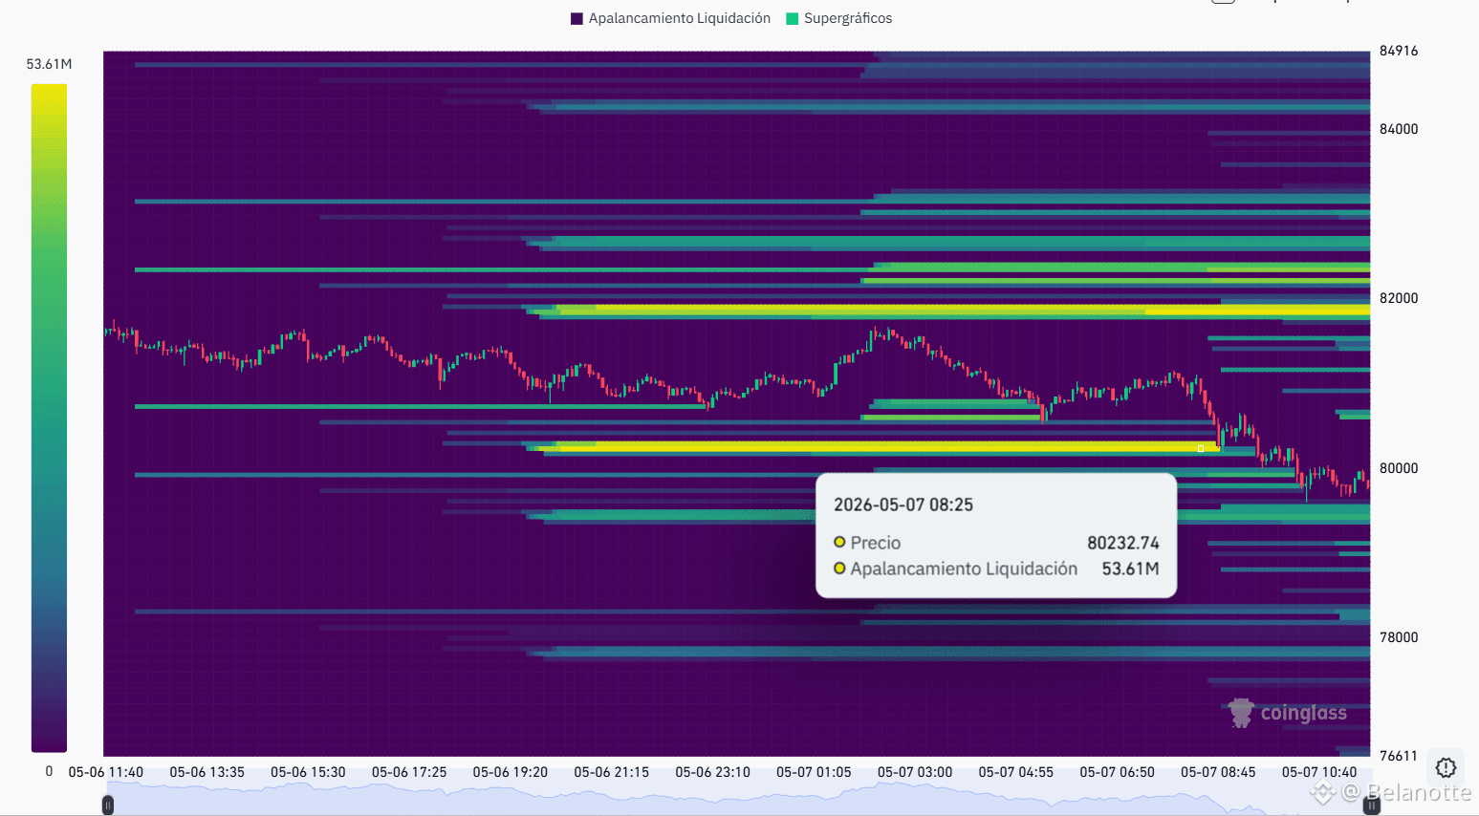The height and width of the screenshot is (816, 1479).
Task: Toggle Supergráficos legend series
Action: (838, 18)
